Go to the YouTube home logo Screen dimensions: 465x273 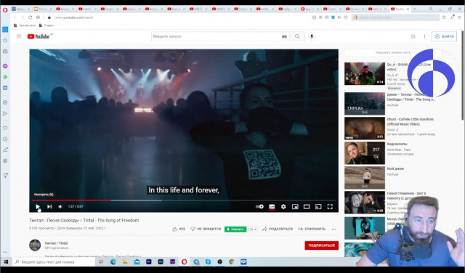pos(39,36)
